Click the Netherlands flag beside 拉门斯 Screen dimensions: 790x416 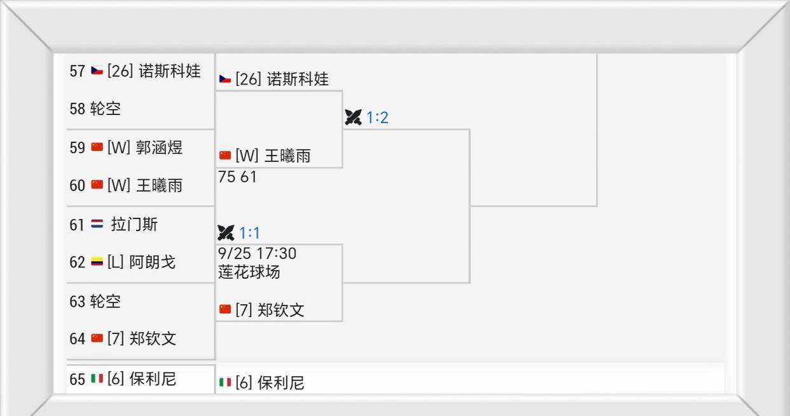click(x=97, y=224)
